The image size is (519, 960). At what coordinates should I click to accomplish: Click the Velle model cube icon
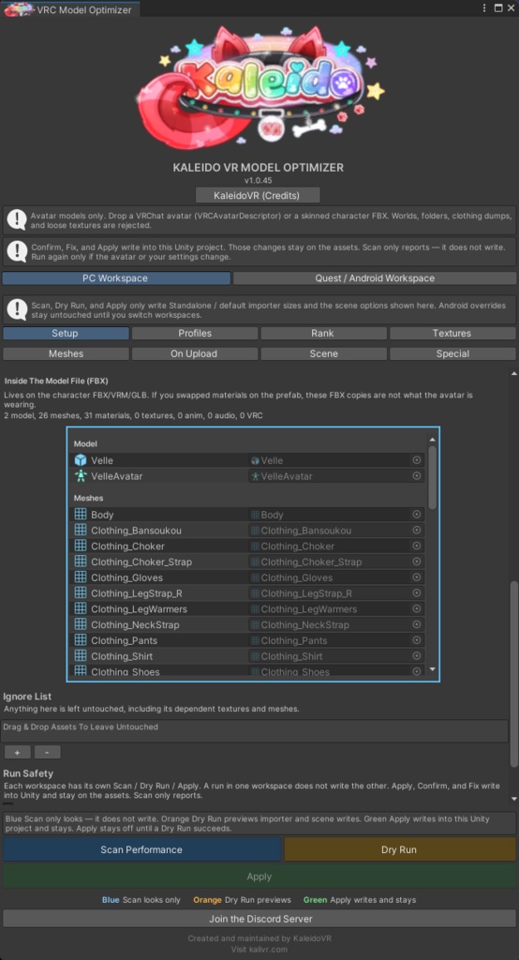(81, 460)
